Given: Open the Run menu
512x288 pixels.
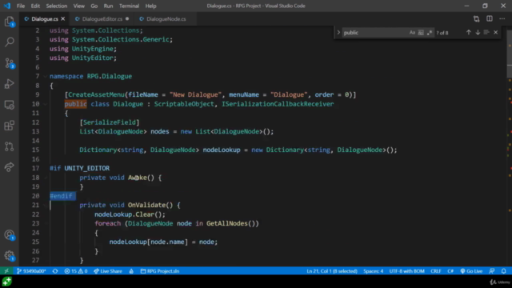Looking at the screenshot, I should (x=108, y=6).
